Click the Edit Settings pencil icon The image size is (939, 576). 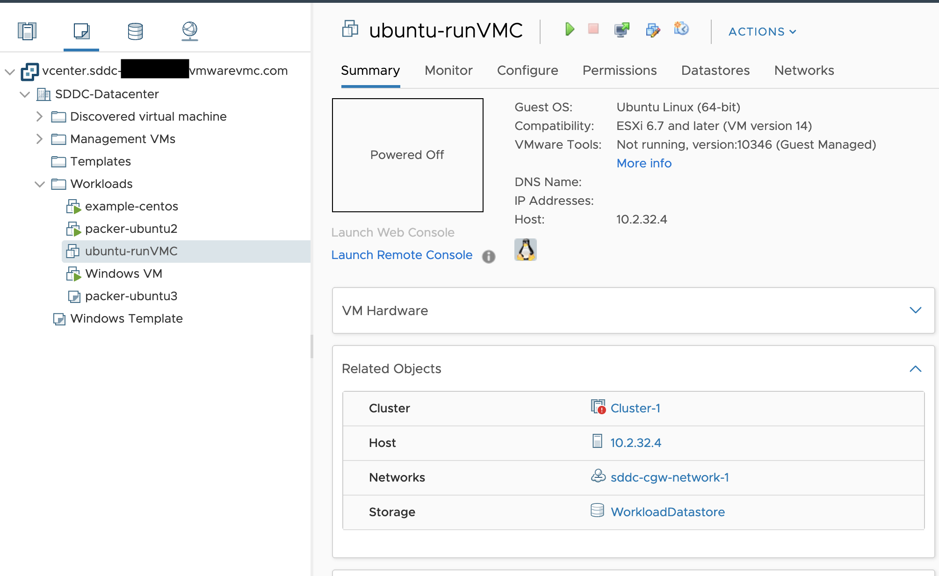(x=654, y=29)
